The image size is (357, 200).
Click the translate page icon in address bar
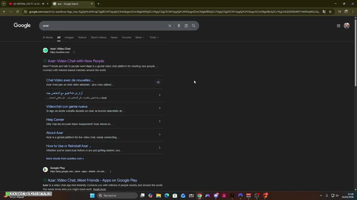click(324, 12)
